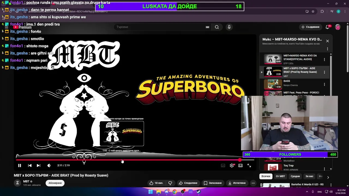This screenshot has width=349, height=196.
Task: Bookmark this page with star icon
Action: pyautogui.click(x=313, y=11)
